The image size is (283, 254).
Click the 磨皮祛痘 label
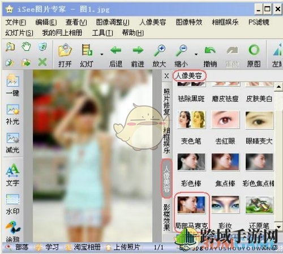coord(225,98)
